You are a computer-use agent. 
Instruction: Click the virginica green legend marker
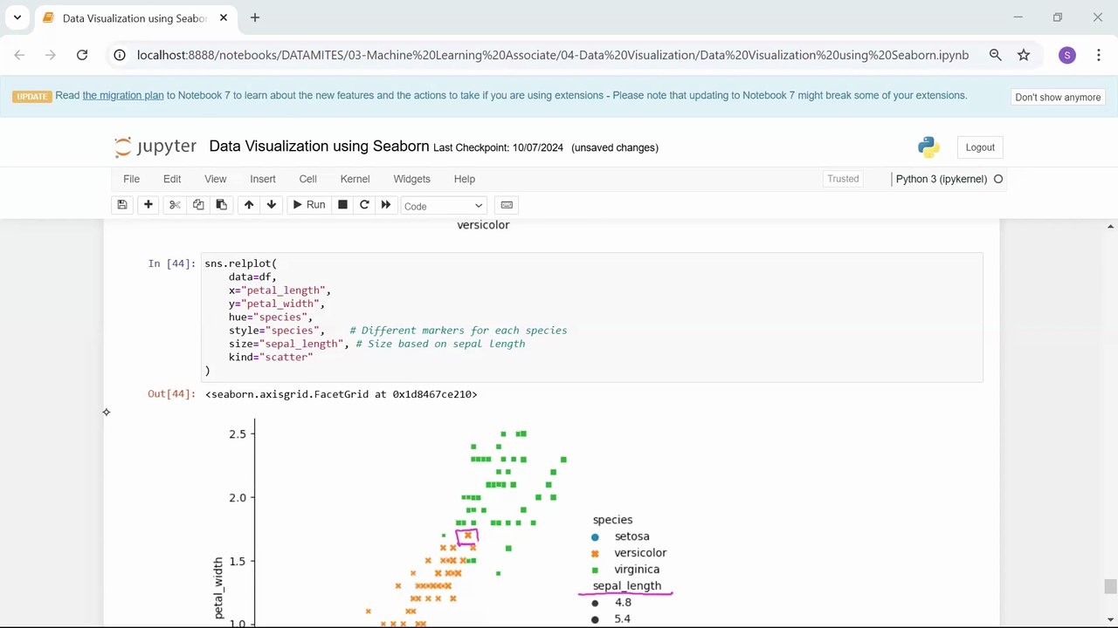[x=596, y=570]
